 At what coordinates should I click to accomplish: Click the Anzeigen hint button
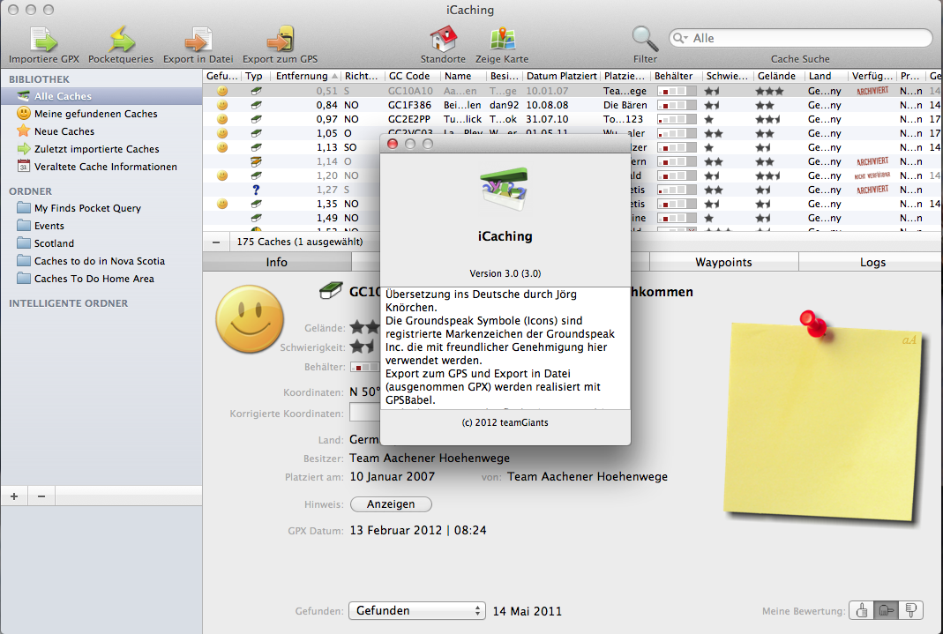391,504
